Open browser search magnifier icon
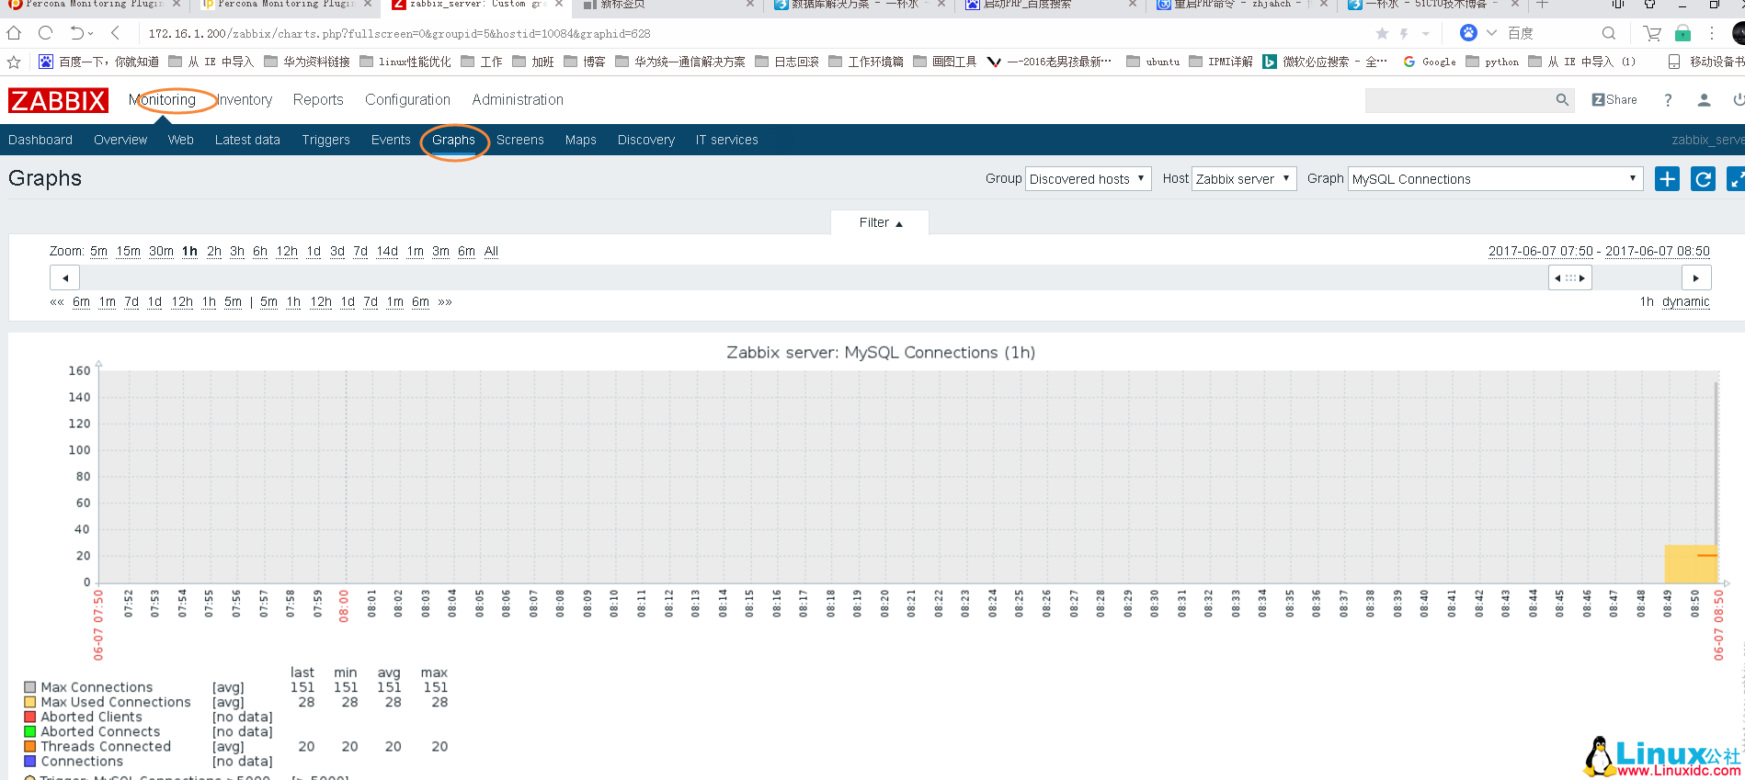Image resolution: width=1745 pixels, height=780 pixels. pyautogui.click(x=1609, y=33)
